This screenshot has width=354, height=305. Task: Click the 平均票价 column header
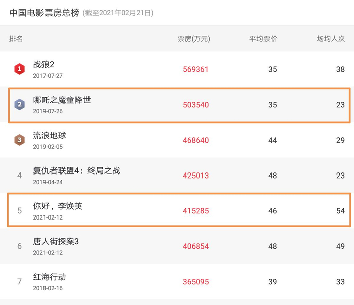[x=263, y=39]
